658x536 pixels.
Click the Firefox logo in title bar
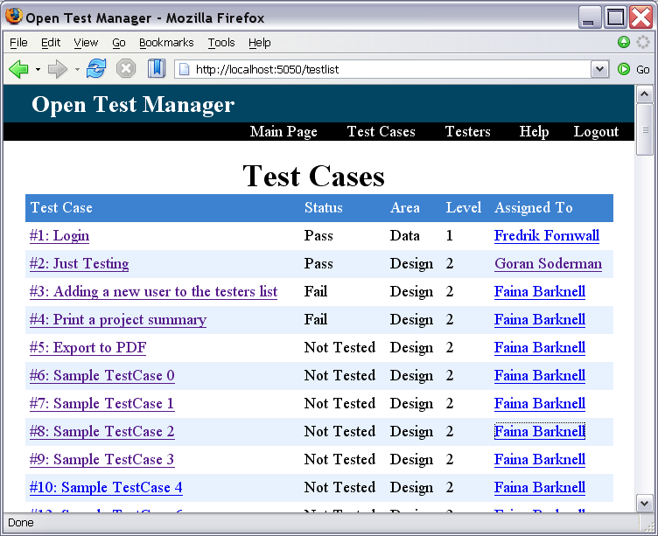coord(14,17)
